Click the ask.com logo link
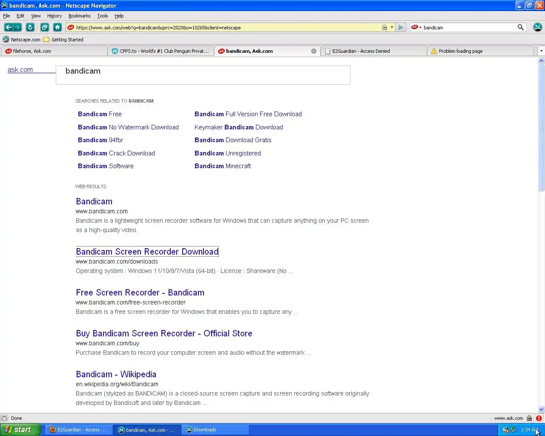The image size is (545, 436). pyautogui.click(x=20, y=70)
